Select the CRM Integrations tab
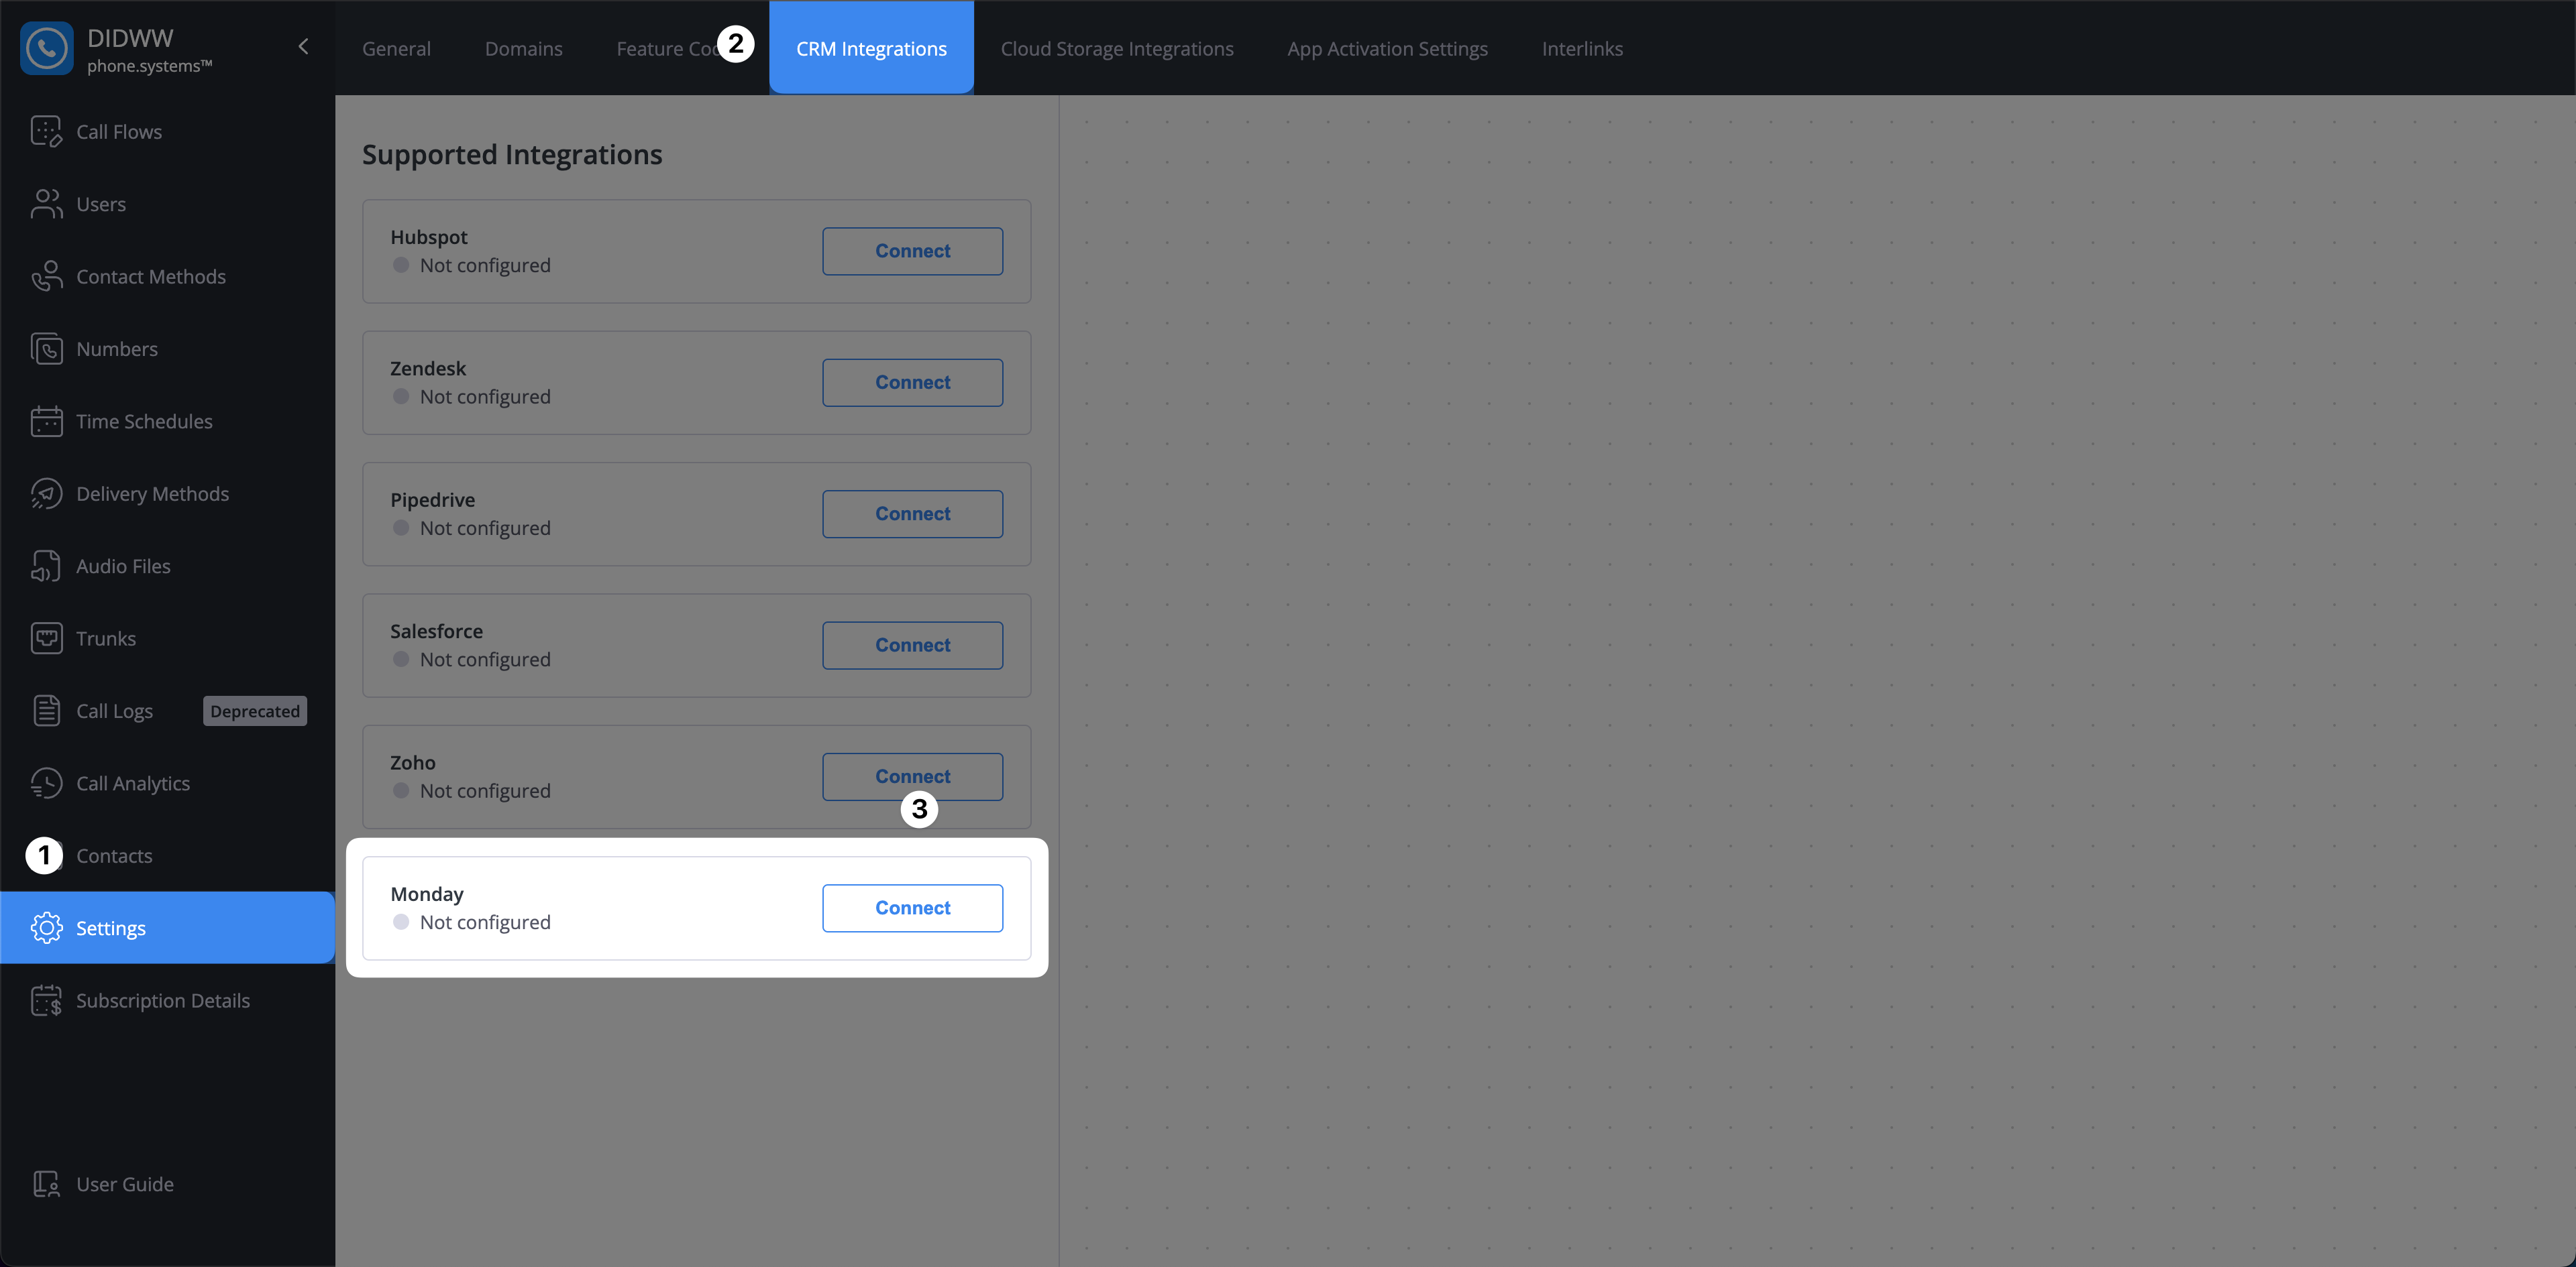The image size is (2576, 1267). tap(871, 48)
